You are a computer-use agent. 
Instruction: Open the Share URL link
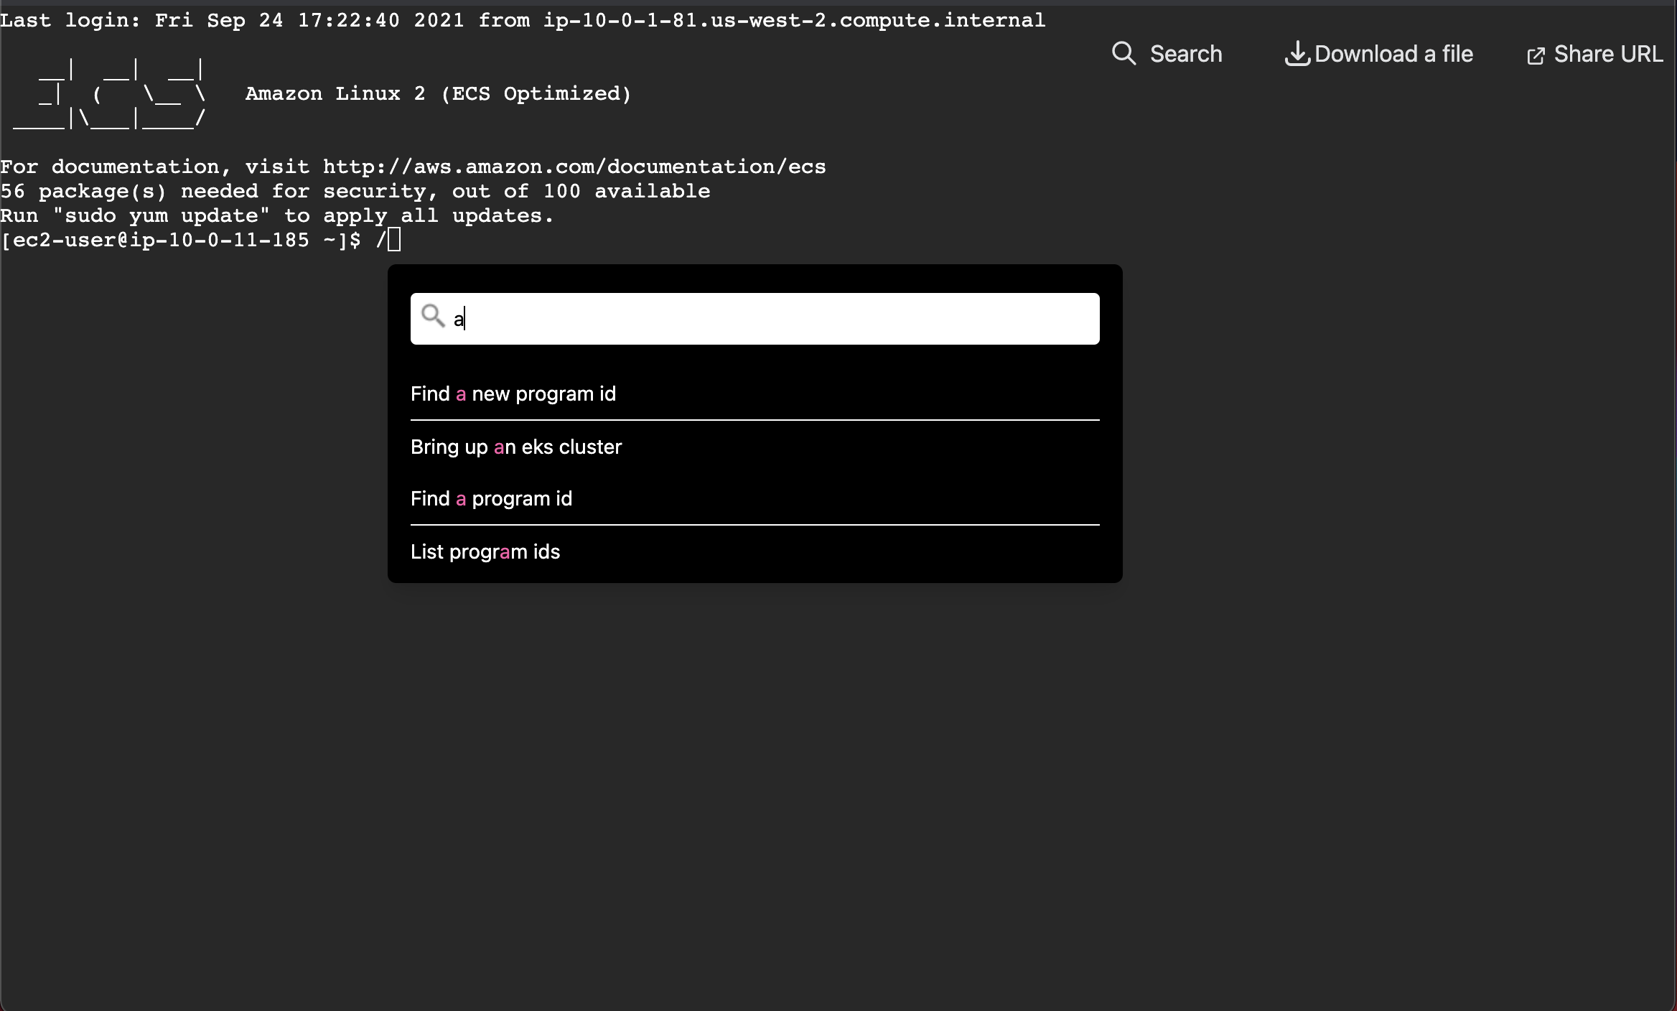pos(1608,54)
